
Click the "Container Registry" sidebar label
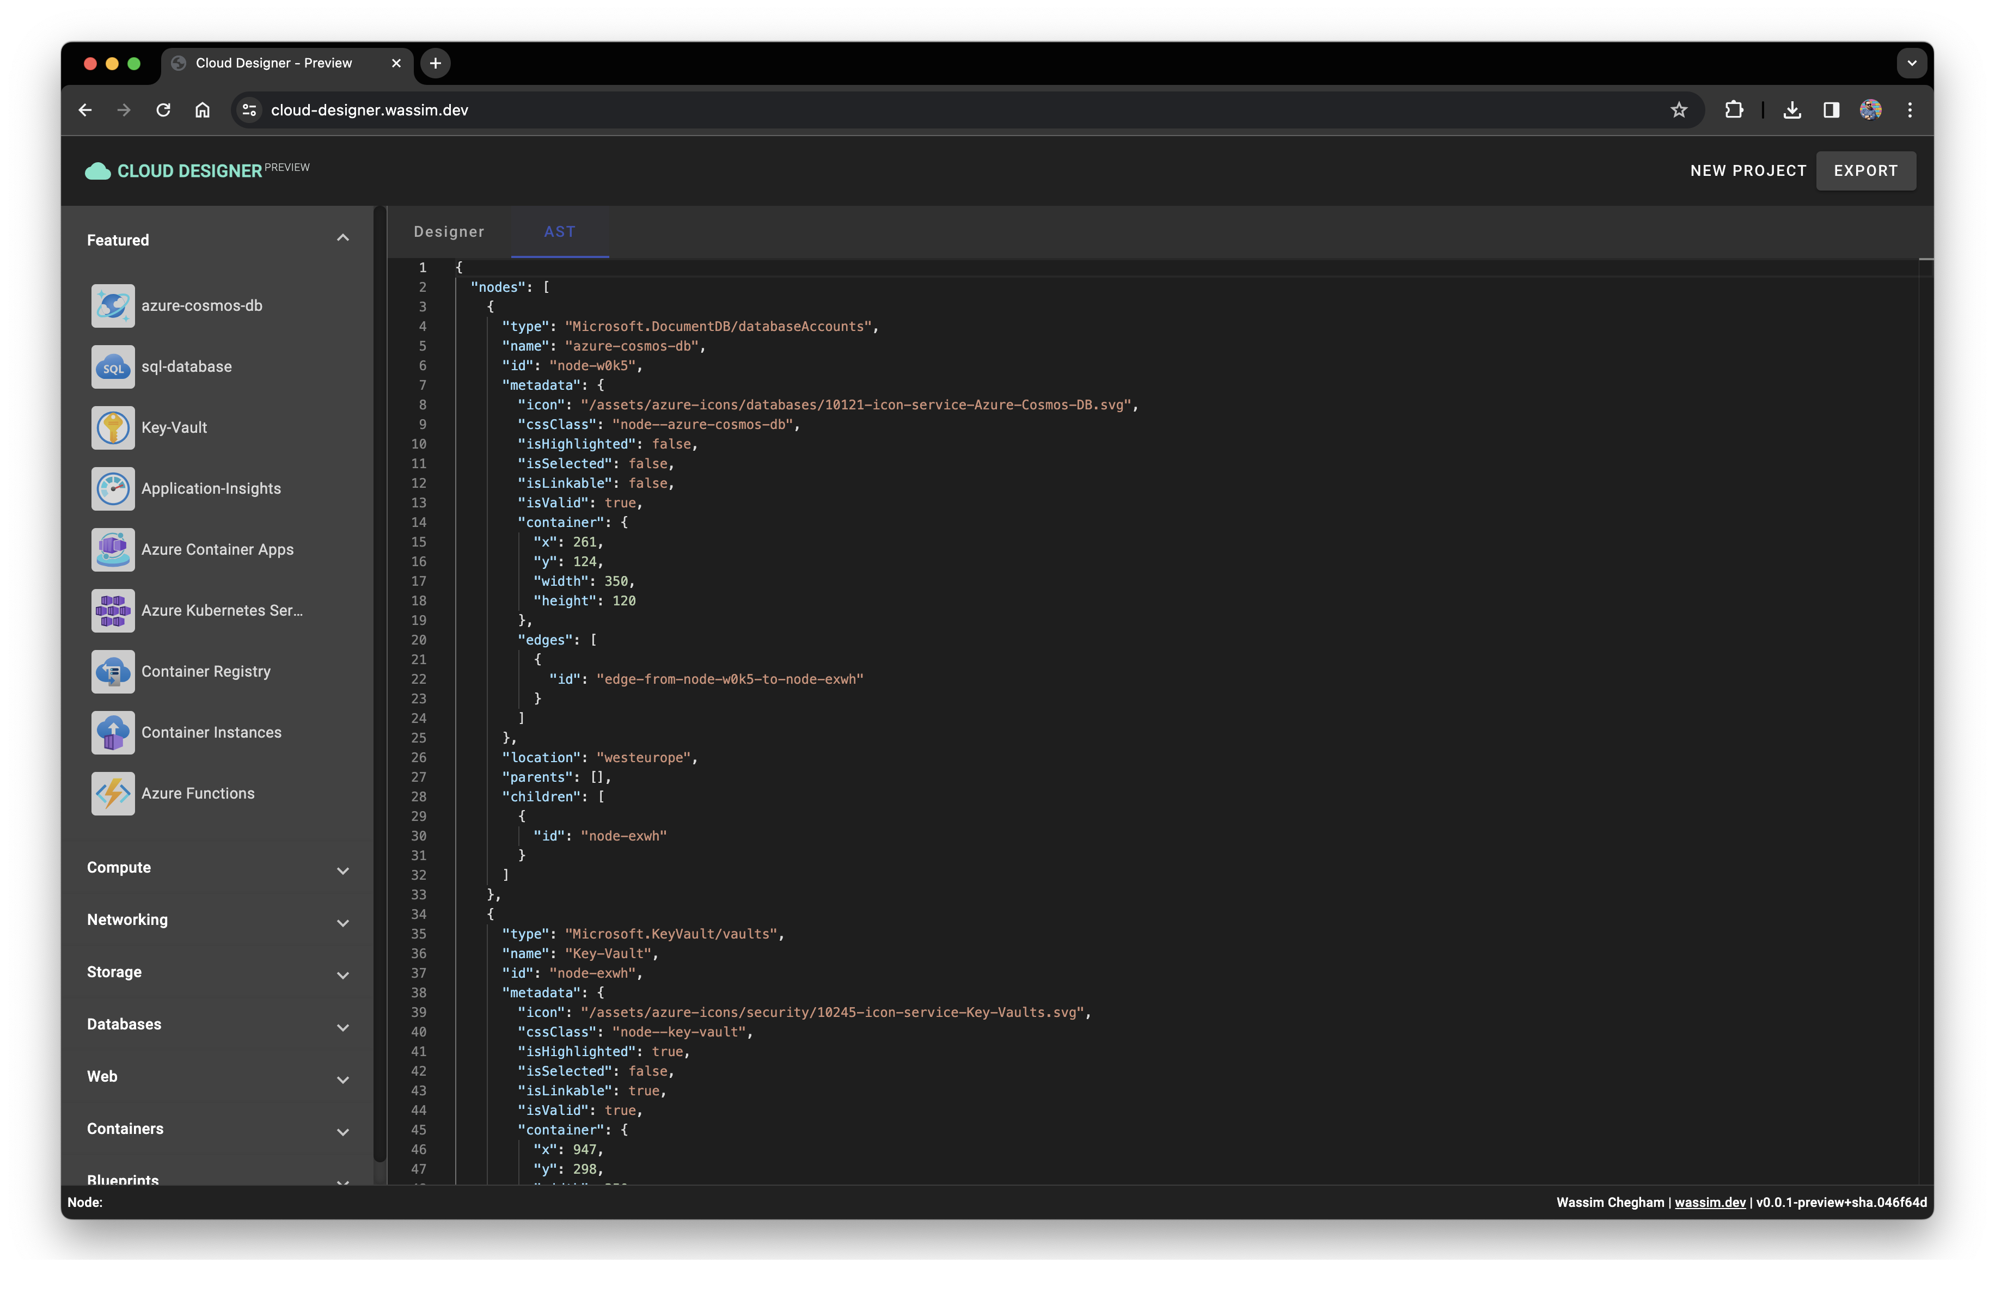click(x=206, y=671)
